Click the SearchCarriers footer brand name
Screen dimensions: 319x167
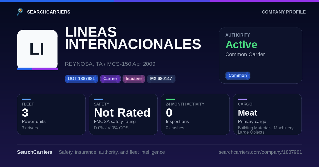click(35, 152)
